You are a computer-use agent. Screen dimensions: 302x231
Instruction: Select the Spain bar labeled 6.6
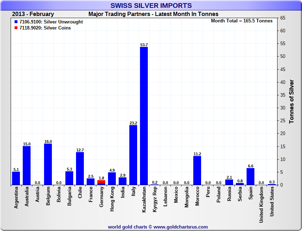(250, 176)
